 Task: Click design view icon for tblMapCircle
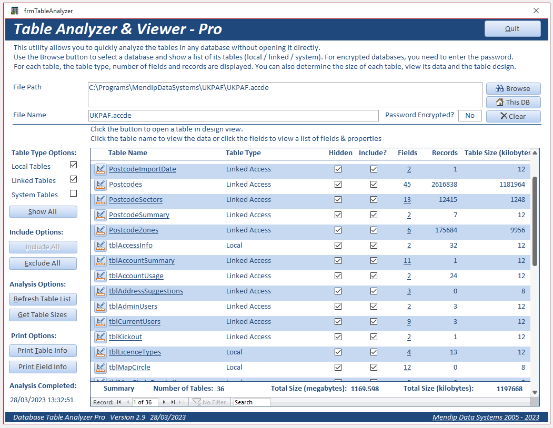100,368
